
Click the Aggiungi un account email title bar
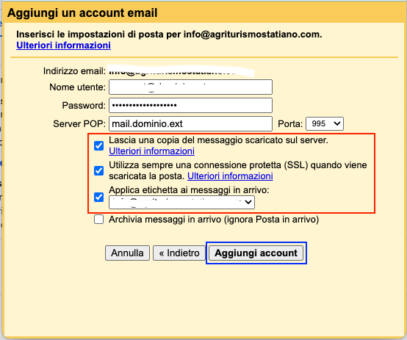pos(203,12)
